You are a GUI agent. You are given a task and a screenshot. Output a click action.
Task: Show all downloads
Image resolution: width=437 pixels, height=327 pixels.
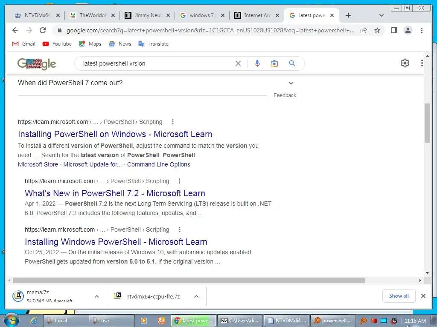399,296
